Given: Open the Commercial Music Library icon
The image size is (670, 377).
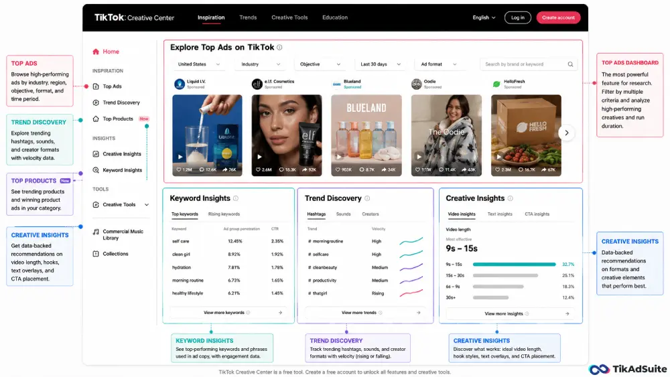Looking at the screenshot, I should pos(96,232).
